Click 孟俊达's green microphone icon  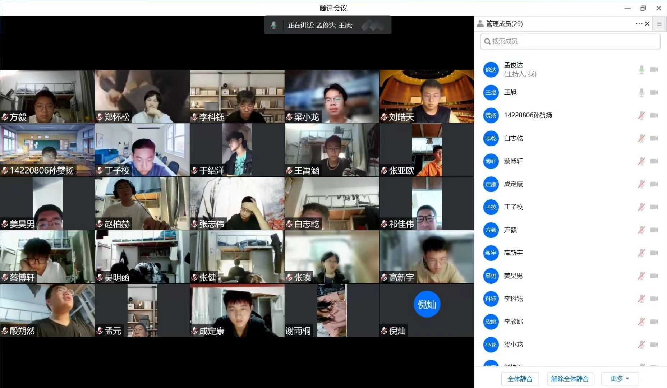(x=641, y=70)
